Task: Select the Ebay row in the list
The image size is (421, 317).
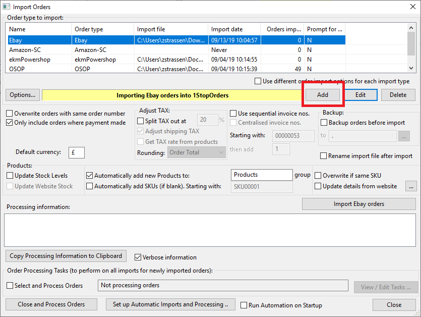Action: click(176, 40)
